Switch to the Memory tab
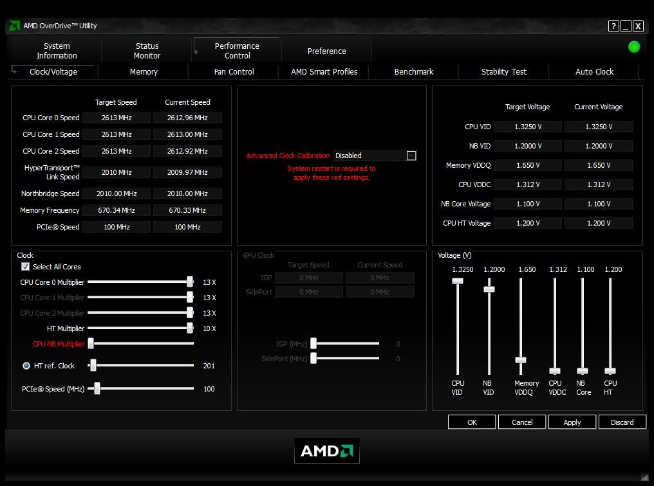 pos(144,71)
